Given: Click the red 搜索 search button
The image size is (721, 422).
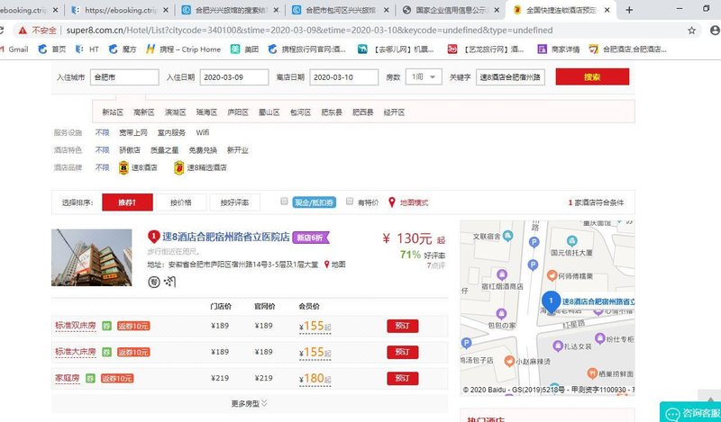Looking at the screenshot, I should (591, 76).
